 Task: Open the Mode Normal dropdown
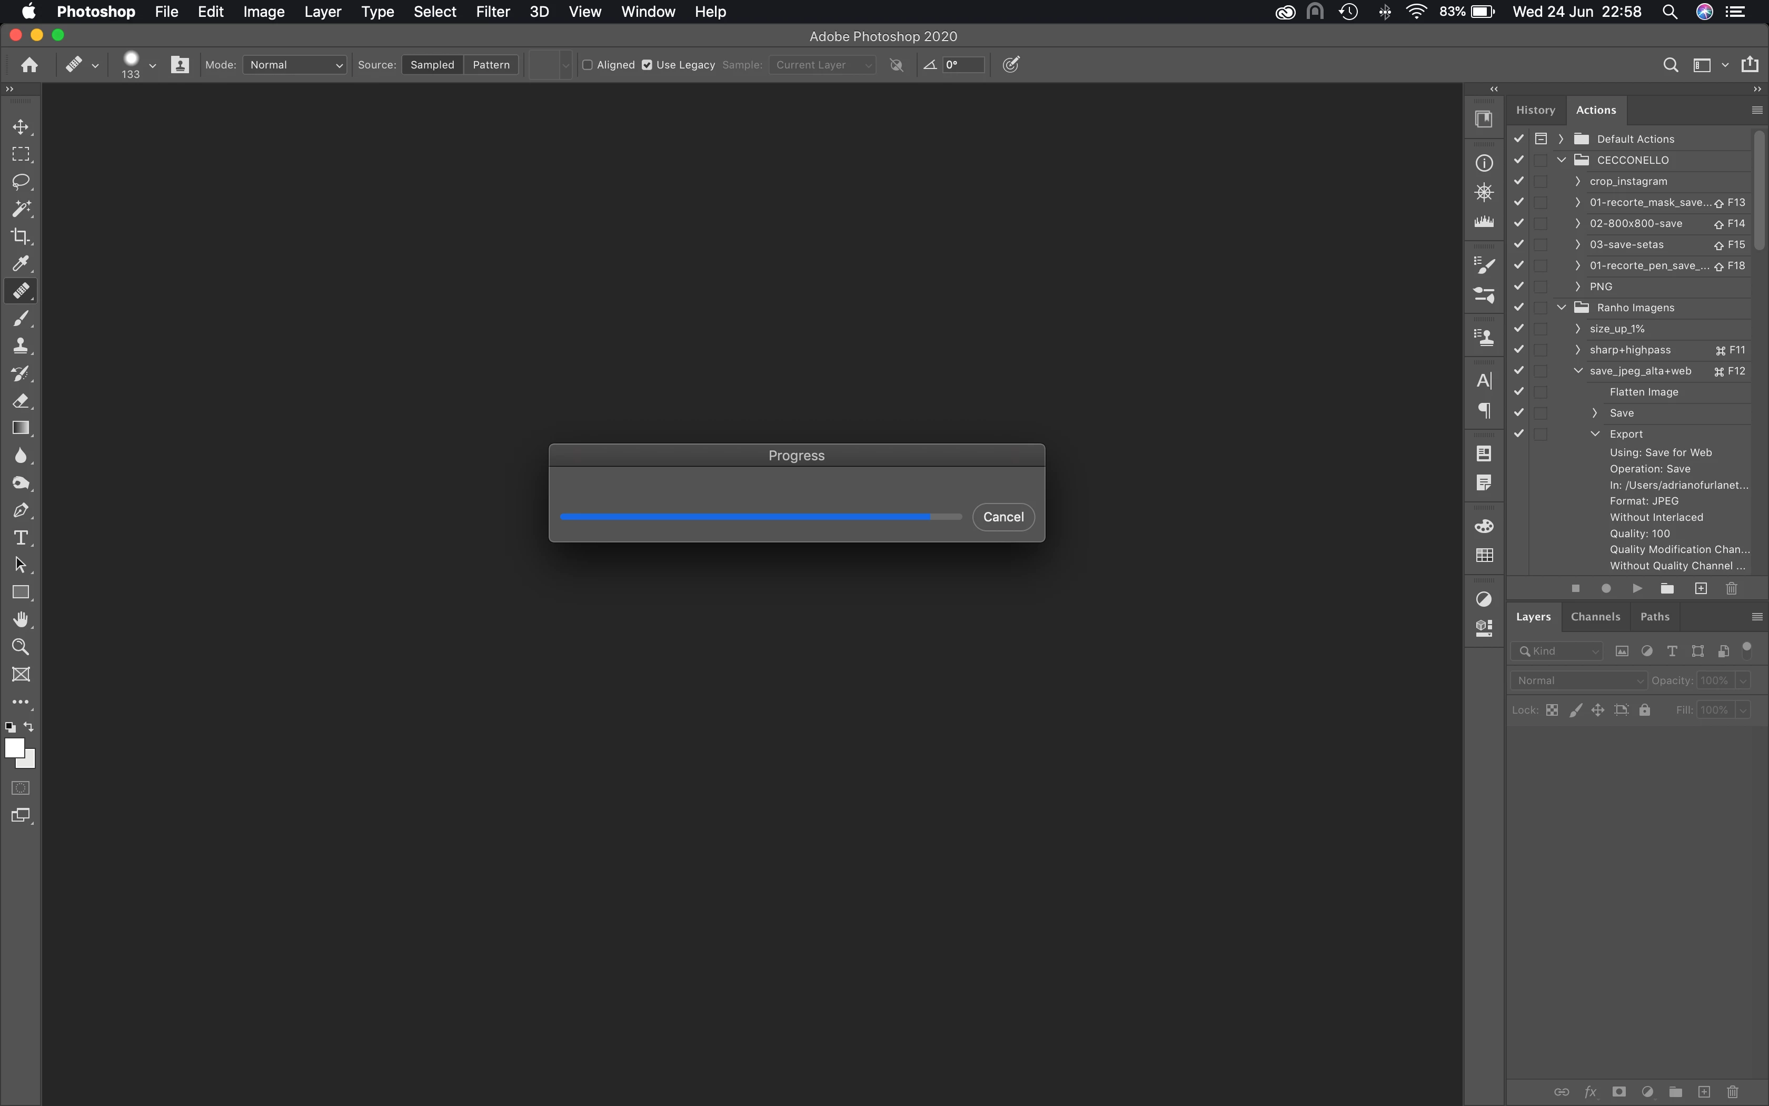click(x=295, y=65)
